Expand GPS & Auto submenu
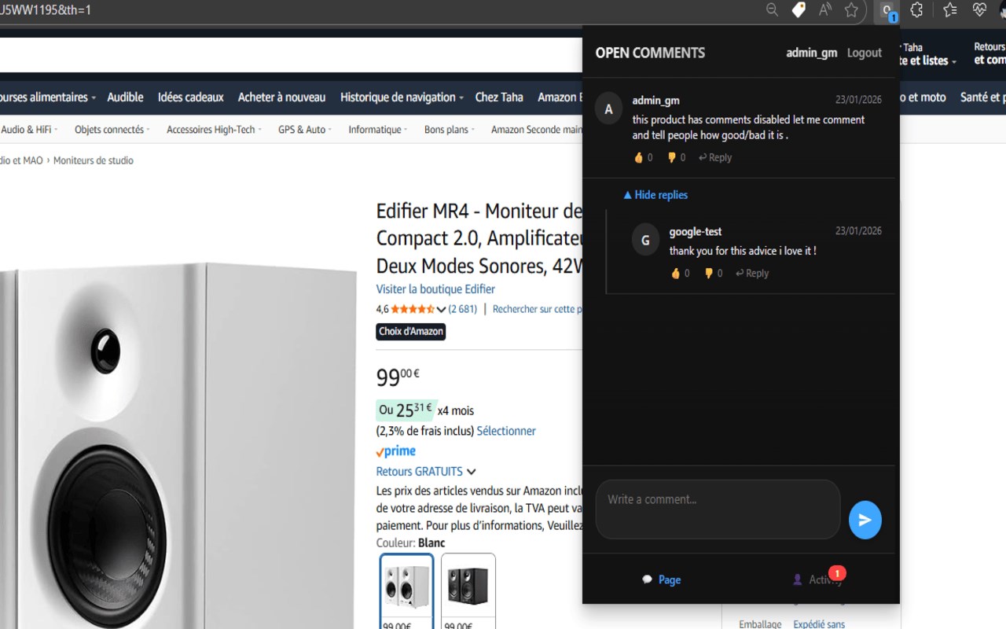Viewport: 1006px width, 629px height. (305, 130)
